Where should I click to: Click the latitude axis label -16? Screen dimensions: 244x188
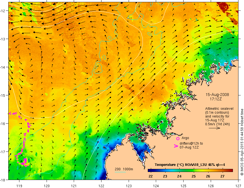pyautogui.click(x=2, y=124)
